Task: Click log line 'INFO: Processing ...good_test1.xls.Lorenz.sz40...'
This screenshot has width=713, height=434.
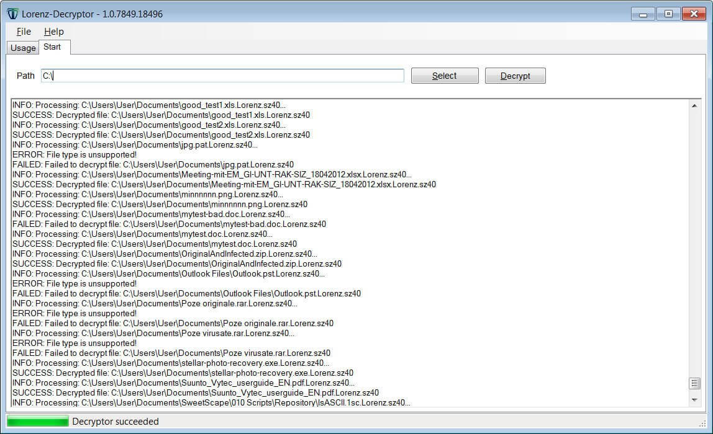Action: point(148,105)
